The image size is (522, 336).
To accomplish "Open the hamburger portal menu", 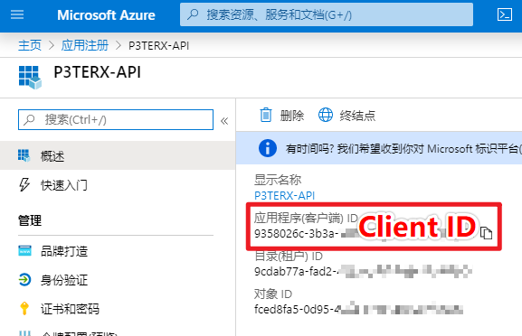I will (17, 14).
